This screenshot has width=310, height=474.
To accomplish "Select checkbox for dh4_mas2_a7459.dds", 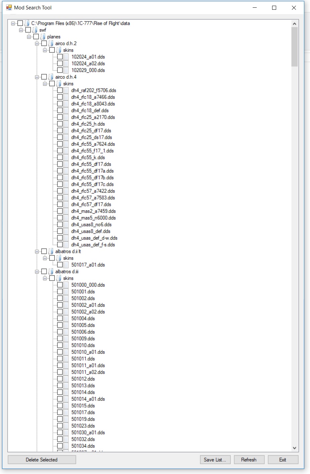I will pos(60,211).
